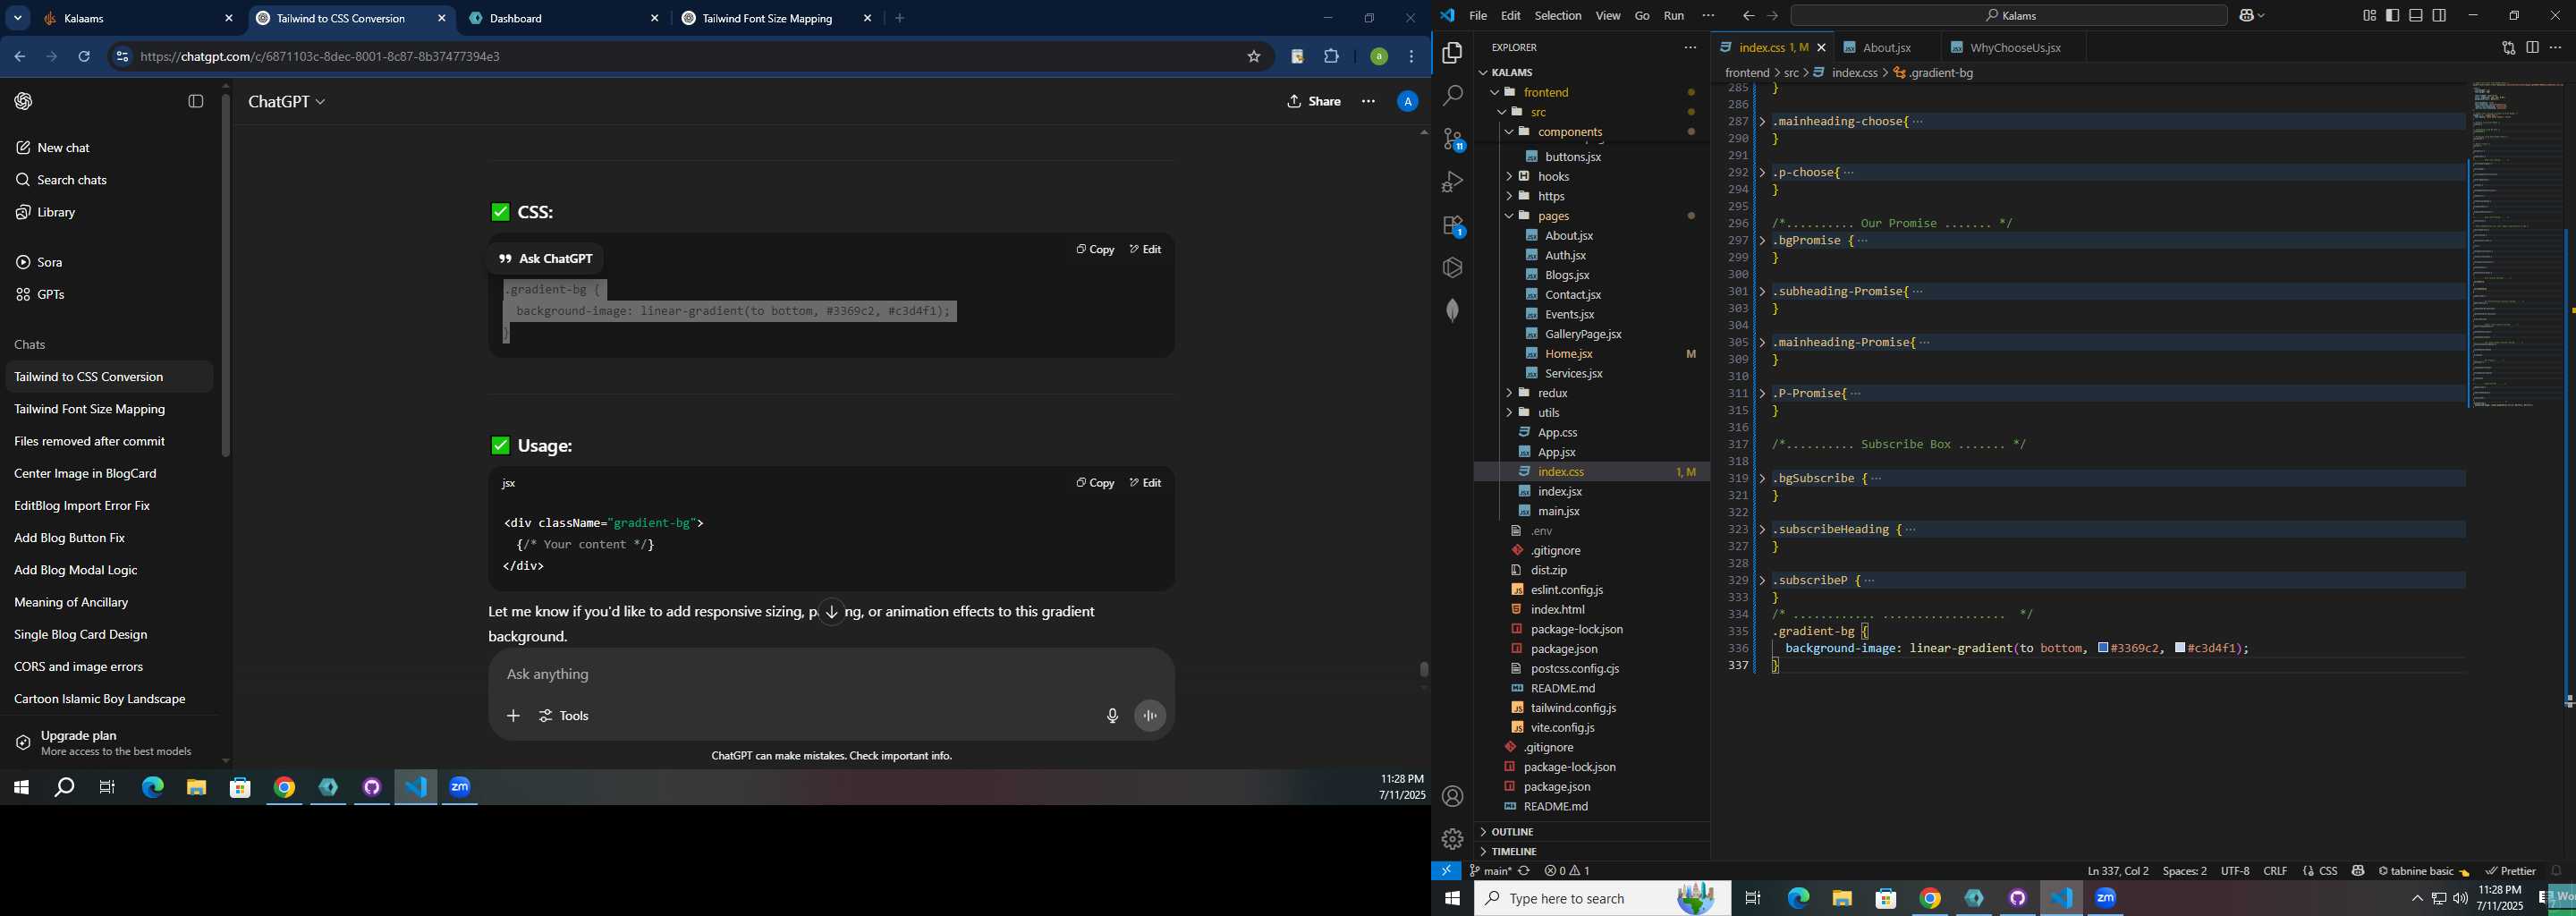Open the user profile avatar in ChatGPT
Viewport: 2576px width, 916px height.
[1407, 101]
